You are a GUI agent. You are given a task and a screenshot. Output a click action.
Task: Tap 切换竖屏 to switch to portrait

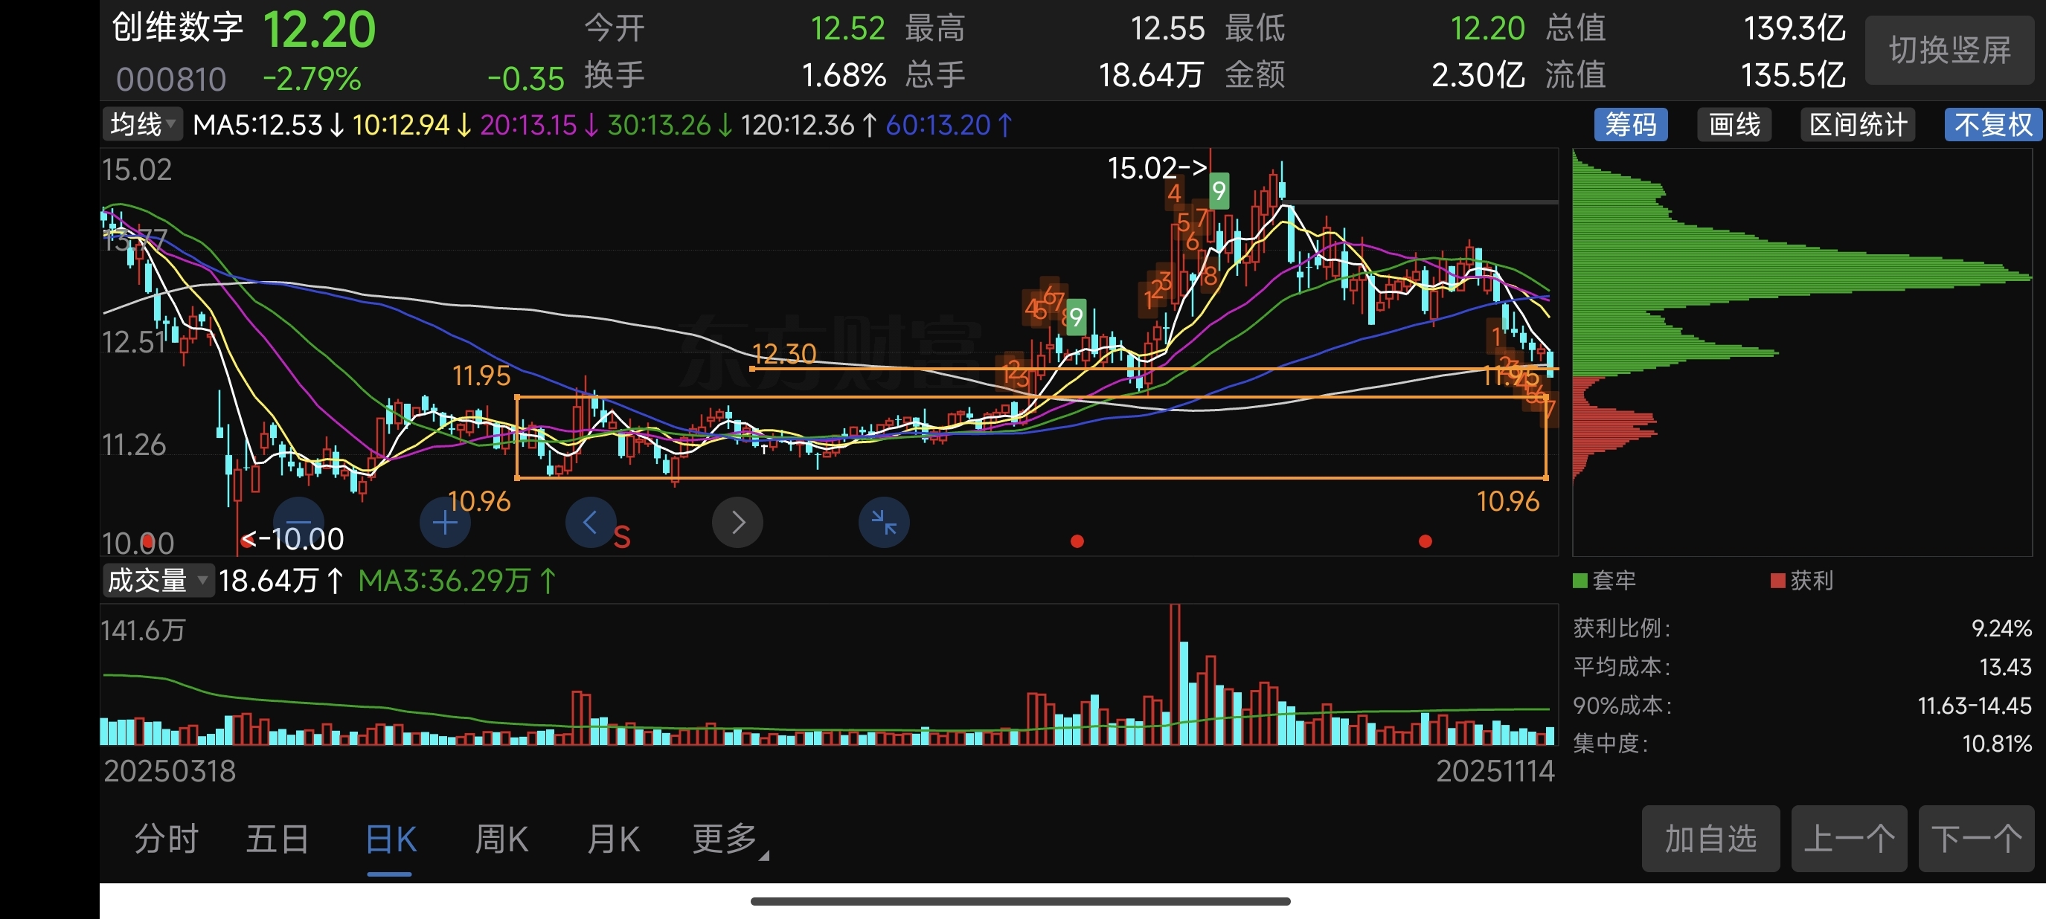coord(1949,50)
